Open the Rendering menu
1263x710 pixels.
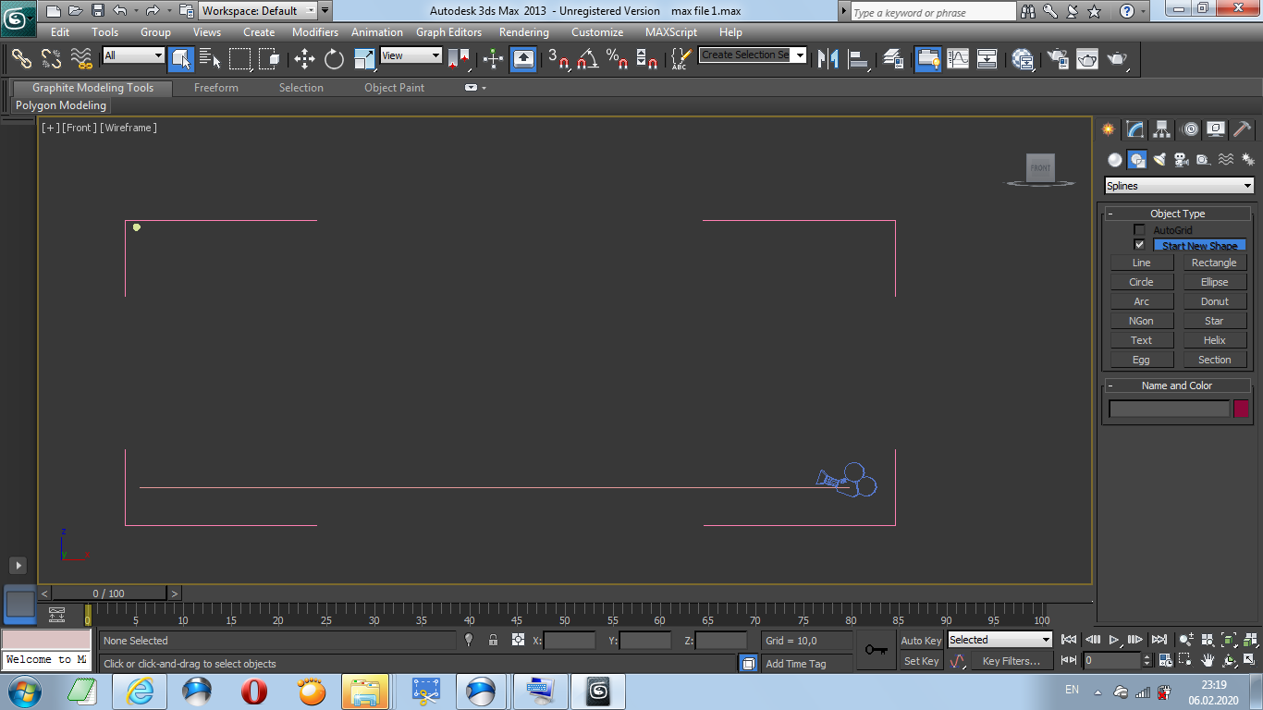pyautogui.click(x=524, y=32)
